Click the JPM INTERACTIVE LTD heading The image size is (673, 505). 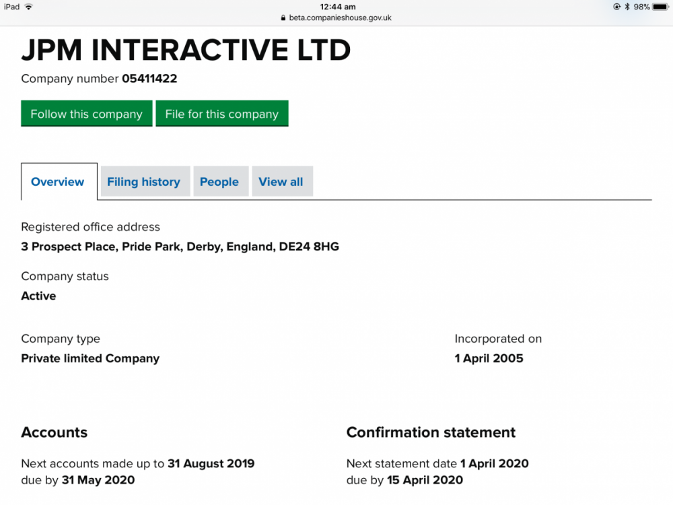point(186,50)
